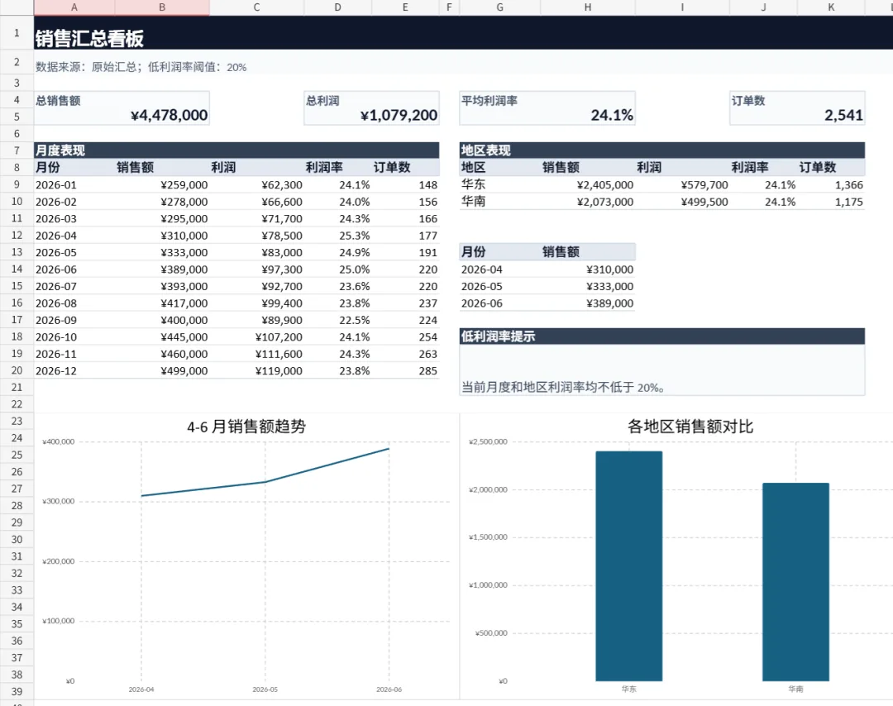The height and width of the screenshot is (706, 893).
Task: Click the order count value 2,541
Action: coord(843,116)
